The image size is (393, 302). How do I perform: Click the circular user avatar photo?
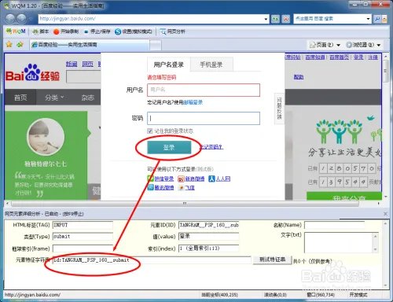[x=46, y=136]
